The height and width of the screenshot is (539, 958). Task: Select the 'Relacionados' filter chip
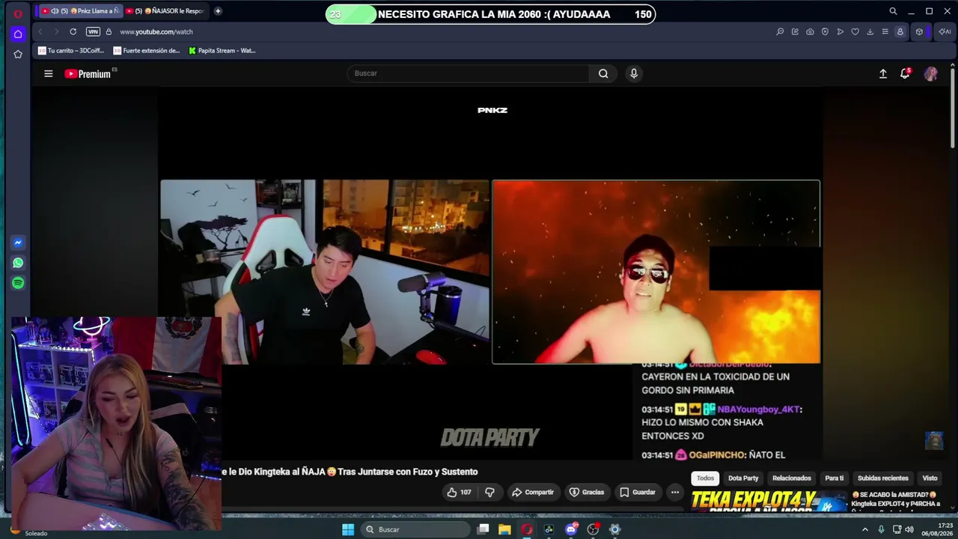coord(792,478)
